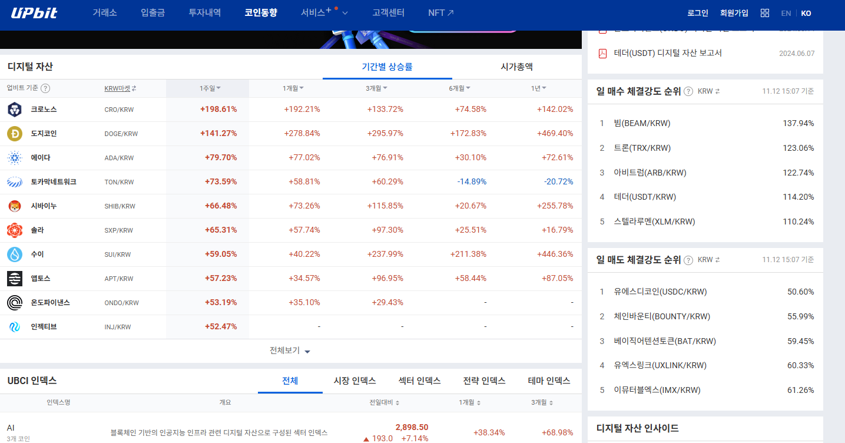Viewport: 845px width, 443px height.
Task: Sort by 3개월 column in asset table
Action: click(x=376, y=88)
